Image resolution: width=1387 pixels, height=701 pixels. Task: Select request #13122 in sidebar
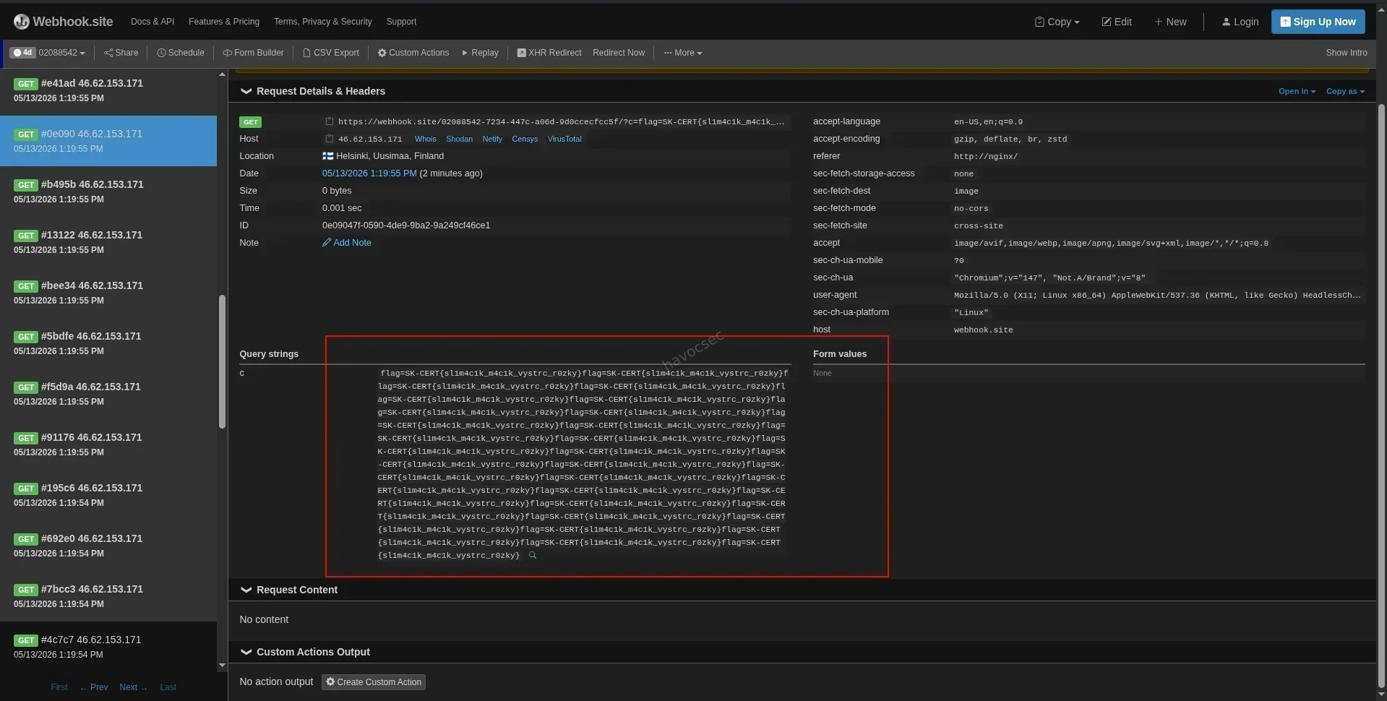point(108,242)
